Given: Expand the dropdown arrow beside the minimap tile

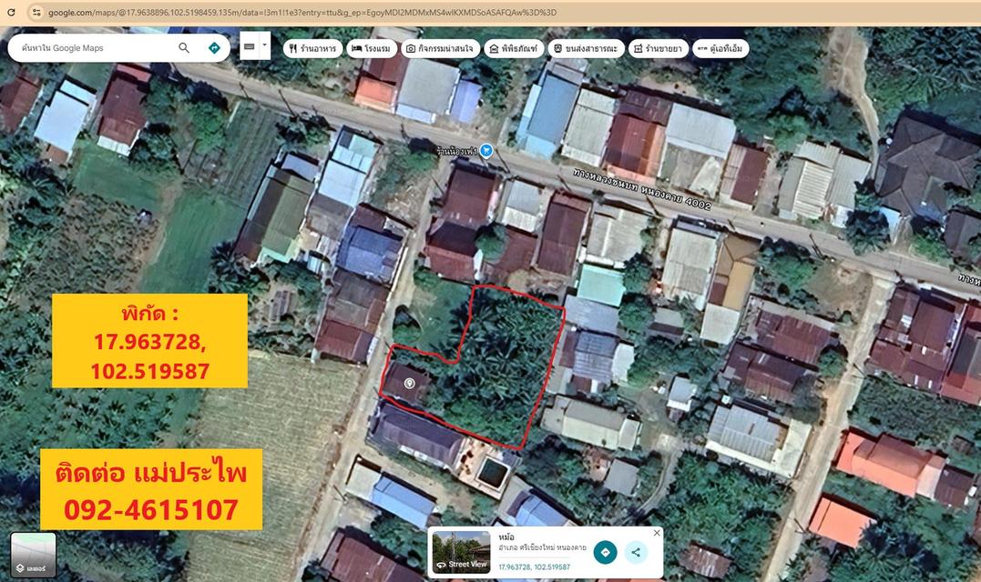Looking at the screenshot, I should [264, 45].
